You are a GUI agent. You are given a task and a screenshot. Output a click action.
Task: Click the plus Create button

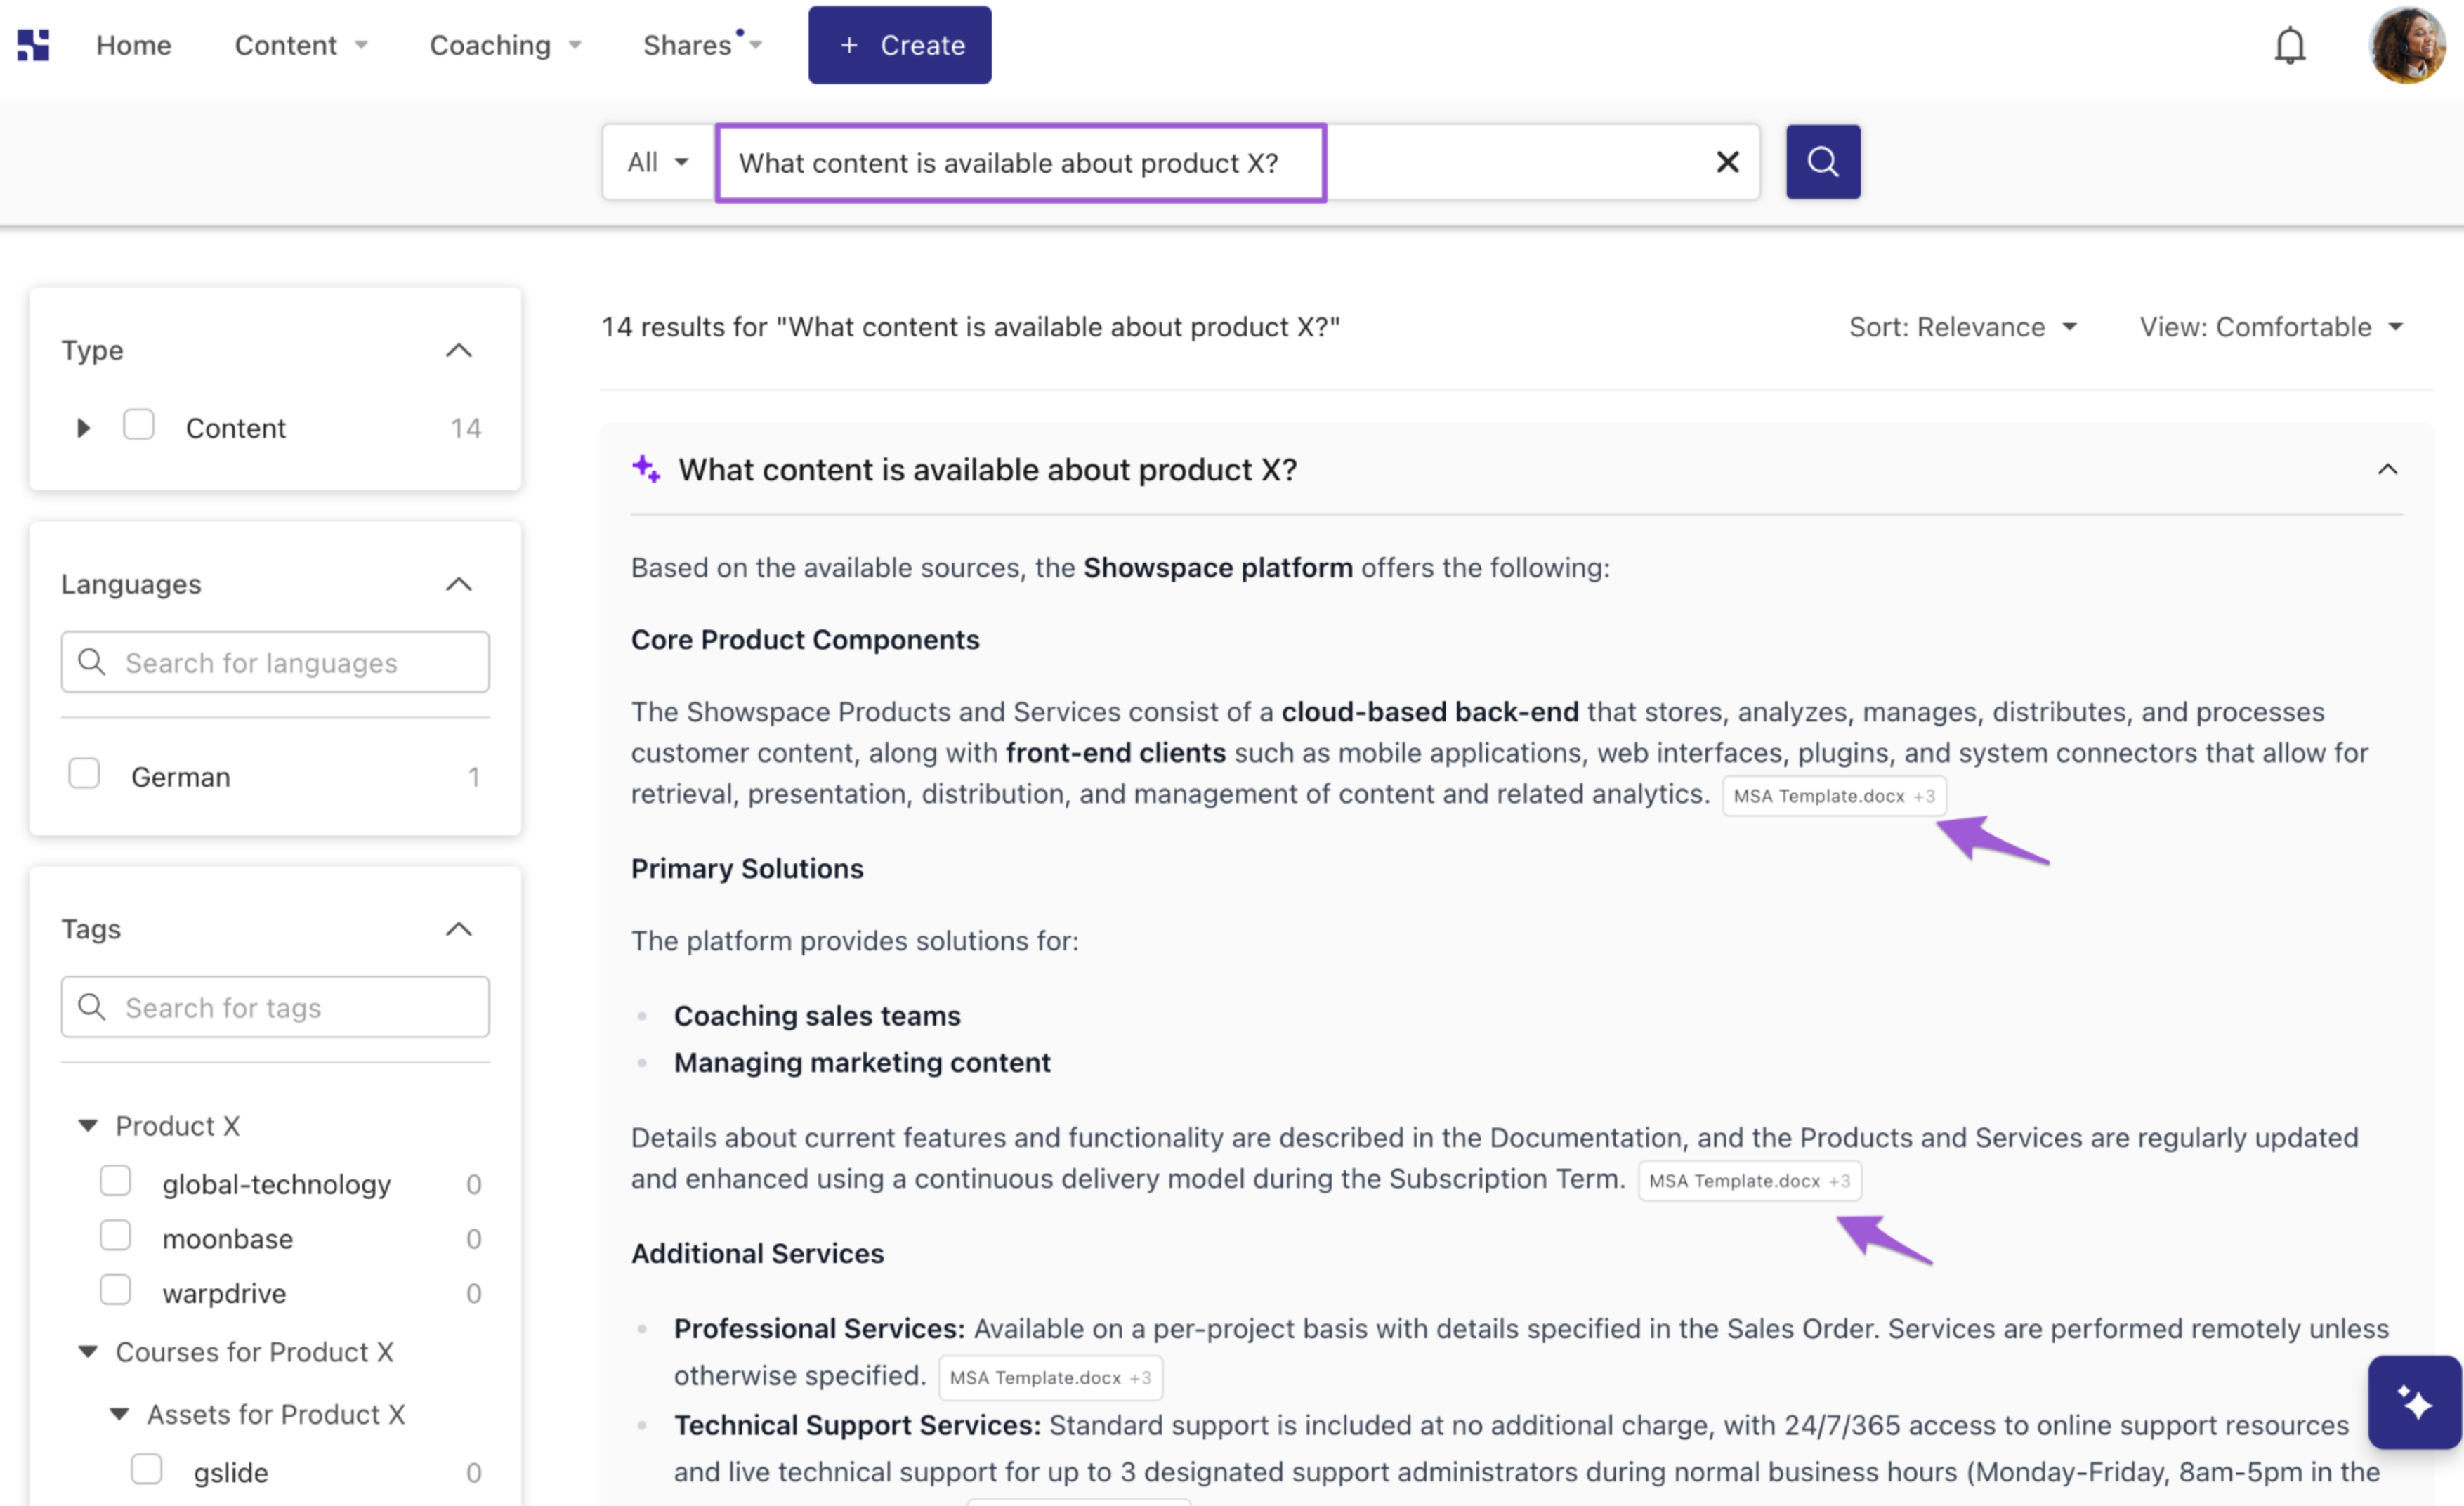pyautogui.click(x=899, y=45)
